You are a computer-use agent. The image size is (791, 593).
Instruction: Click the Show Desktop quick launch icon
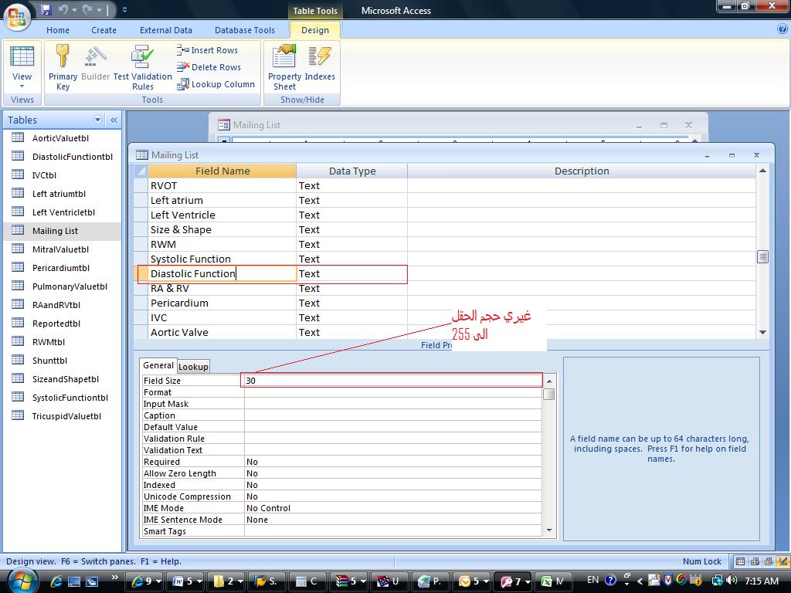73,581
